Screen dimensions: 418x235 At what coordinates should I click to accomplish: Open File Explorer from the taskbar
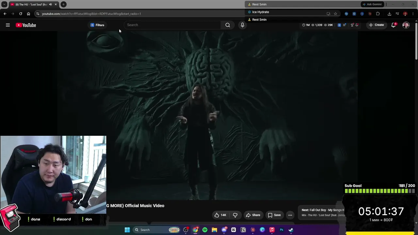coord(214,230)
